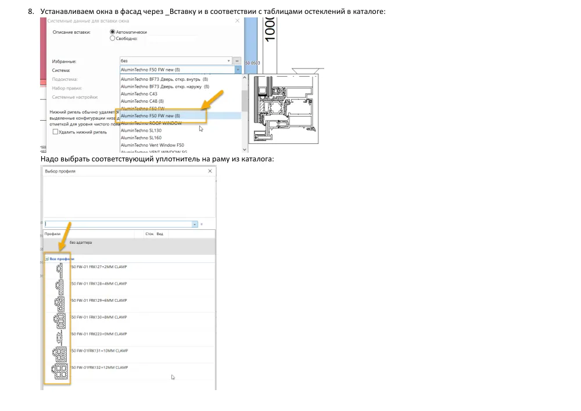
Task: Click "F50 FW-01 FRK127+2MM CLAMP" text
Action: [99, 266]
